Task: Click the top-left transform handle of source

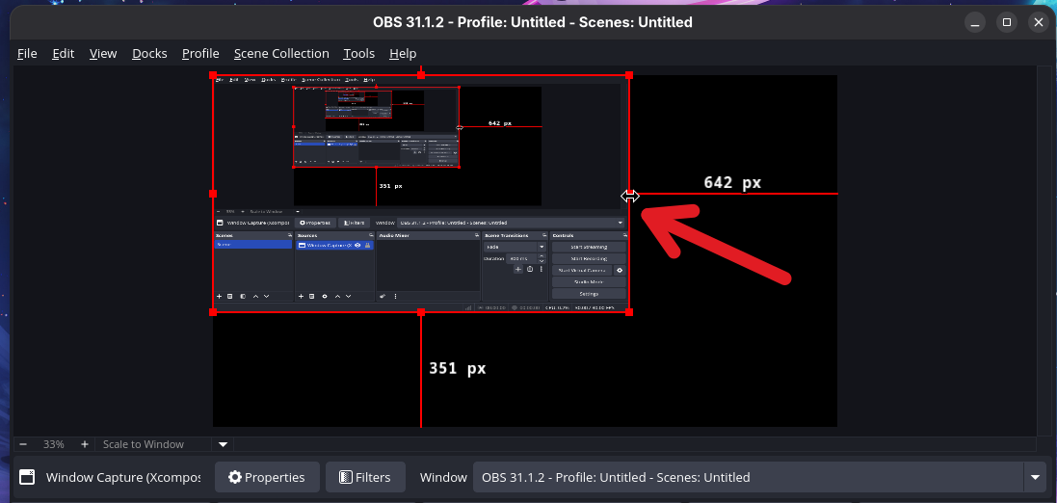Action: point(213,75)
